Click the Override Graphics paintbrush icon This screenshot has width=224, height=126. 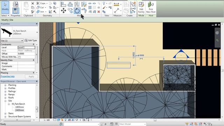point(104,7)
